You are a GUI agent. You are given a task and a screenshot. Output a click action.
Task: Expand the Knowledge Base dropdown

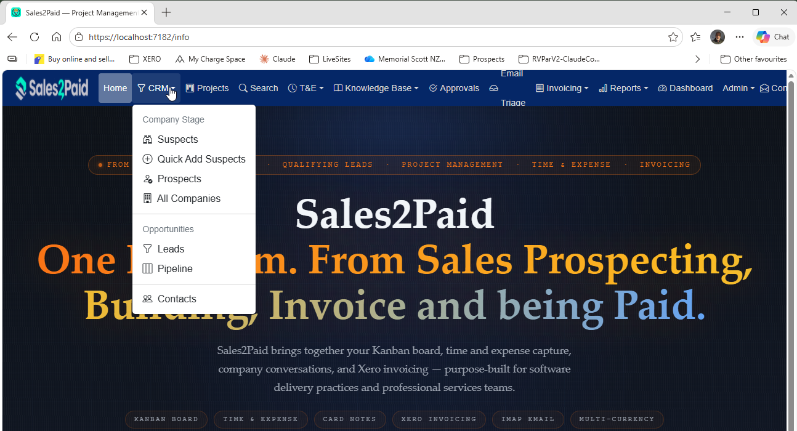tap(376, 88)
